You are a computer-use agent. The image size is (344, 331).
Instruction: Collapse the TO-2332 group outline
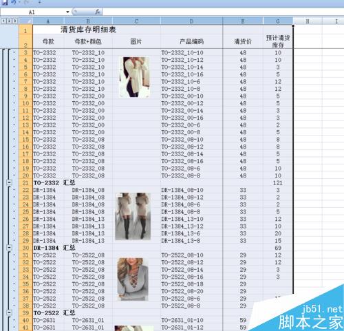click(x=9, y=182)
